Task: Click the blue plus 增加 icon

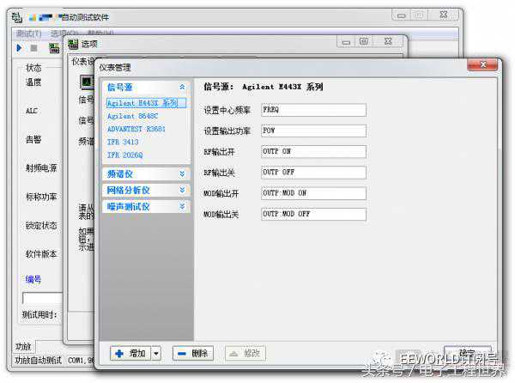Action: pyautogui.click(x=119, y=354)
